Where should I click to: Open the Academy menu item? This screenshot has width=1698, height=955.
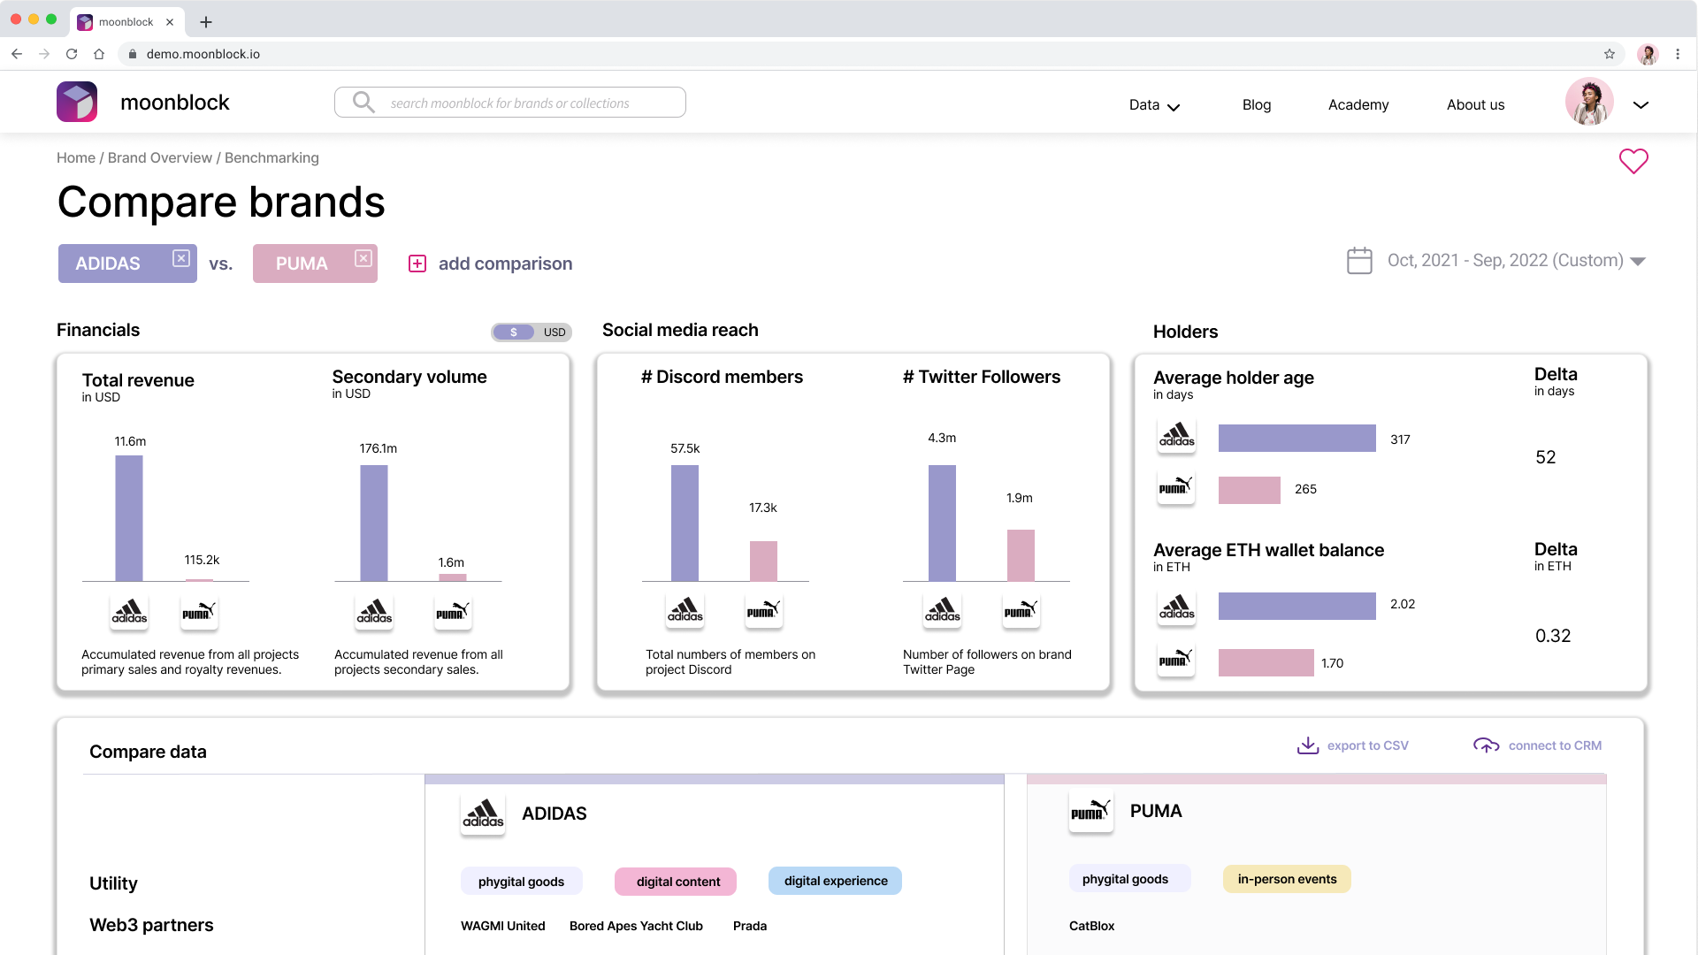(1358, 104)
